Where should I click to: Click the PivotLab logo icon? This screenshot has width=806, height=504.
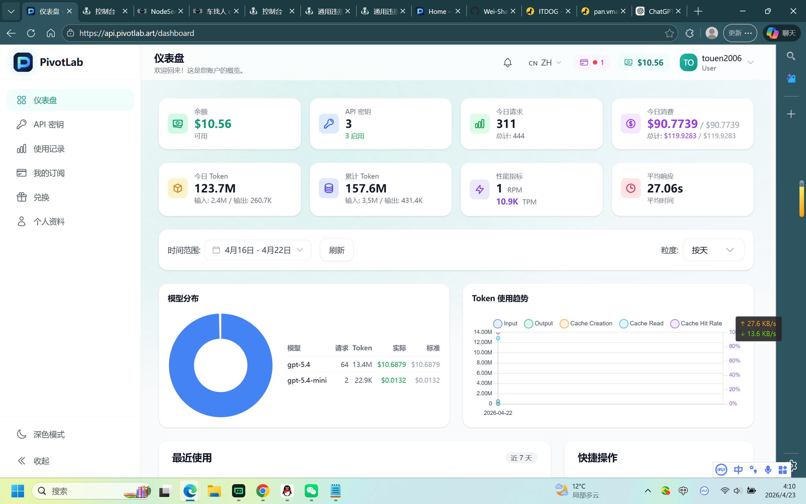(23, 62)
